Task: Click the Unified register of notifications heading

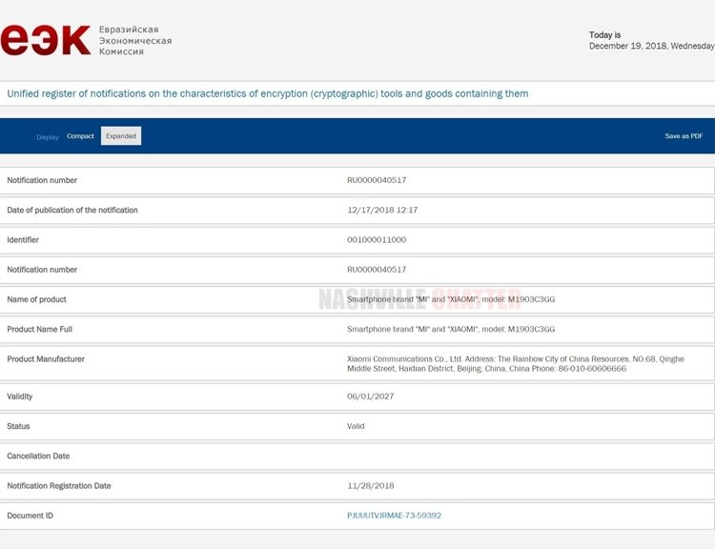Action: point(268,93)
